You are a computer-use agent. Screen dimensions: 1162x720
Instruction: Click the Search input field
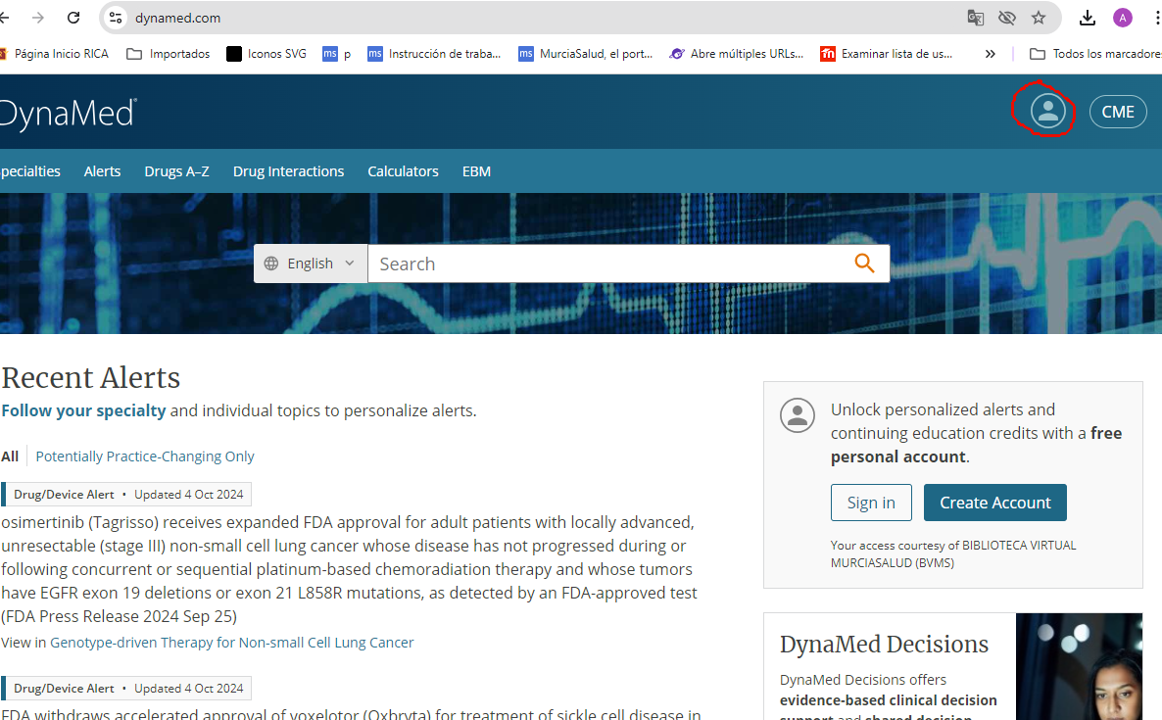[607, 264]
